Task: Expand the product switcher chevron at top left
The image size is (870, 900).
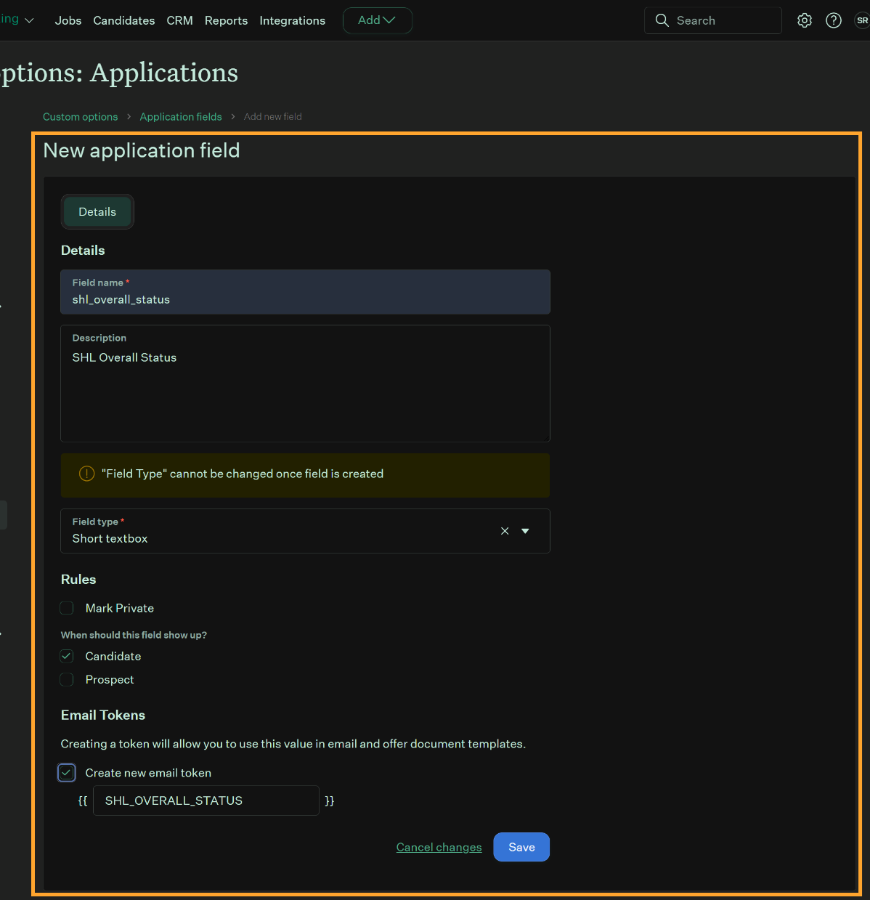Action: [29, 20]
